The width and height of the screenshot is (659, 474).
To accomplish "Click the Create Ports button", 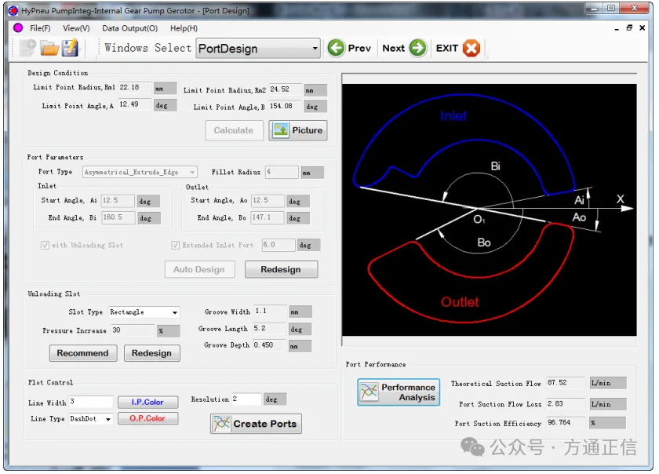I will point(256,424).
